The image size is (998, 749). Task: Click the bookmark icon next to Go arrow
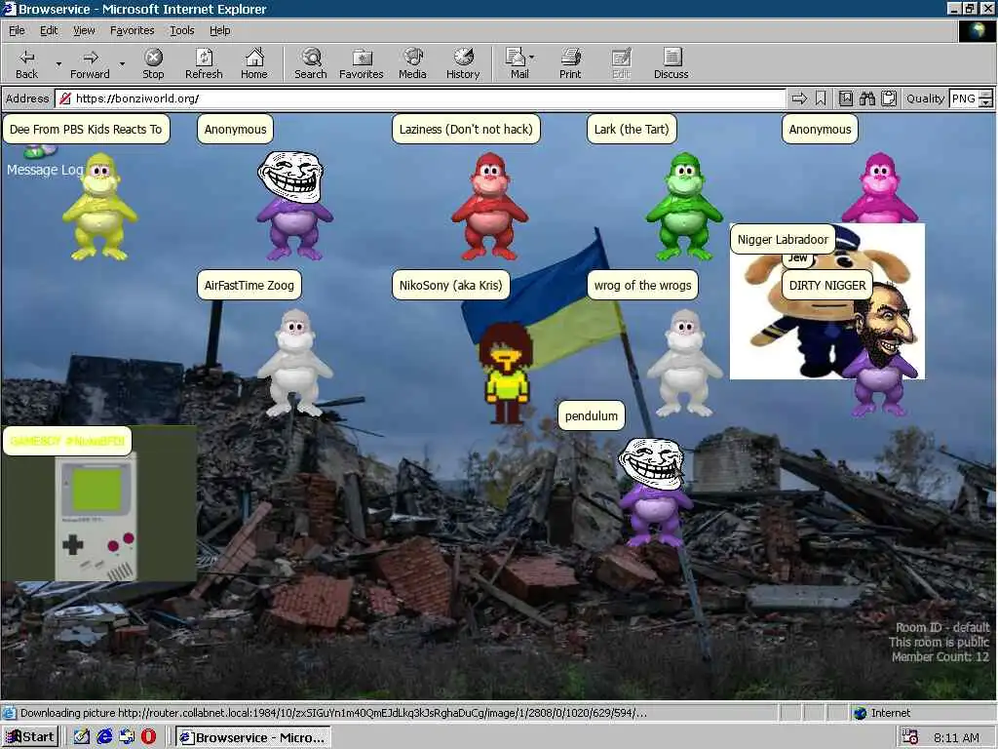pos(821,99)
